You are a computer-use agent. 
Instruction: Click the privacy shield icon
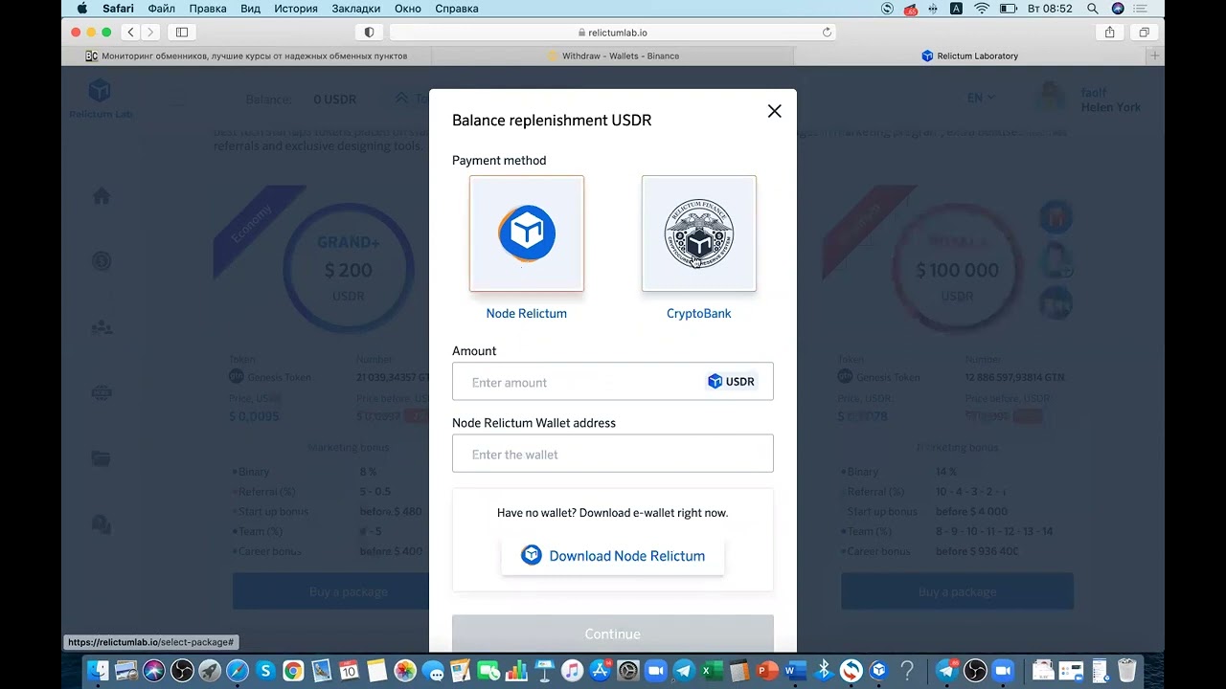coord(370,32)
